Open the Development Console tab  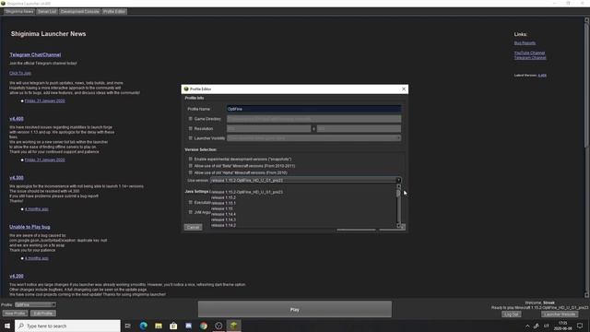80,12
